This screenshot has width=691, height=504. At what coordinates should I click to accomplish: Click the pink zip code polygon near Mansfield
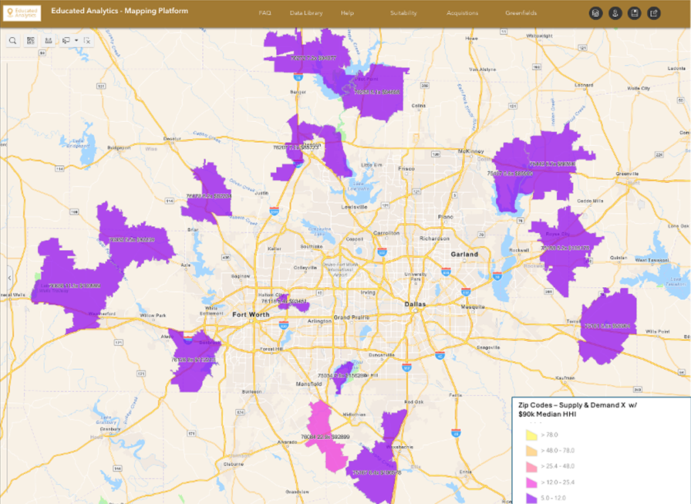[x=324, y=428]
